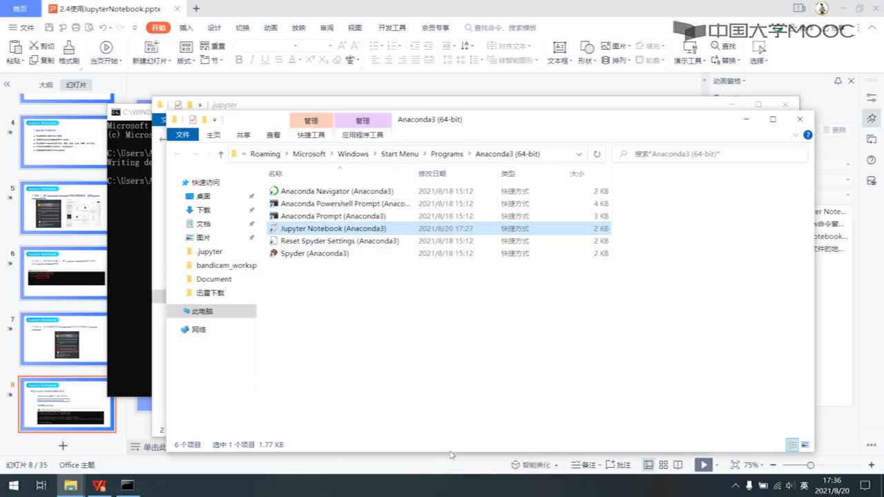Viewport: 884px width, 497px height.
Task: Click WPS print icon in quick toolbar
Action: click(75, 28)
